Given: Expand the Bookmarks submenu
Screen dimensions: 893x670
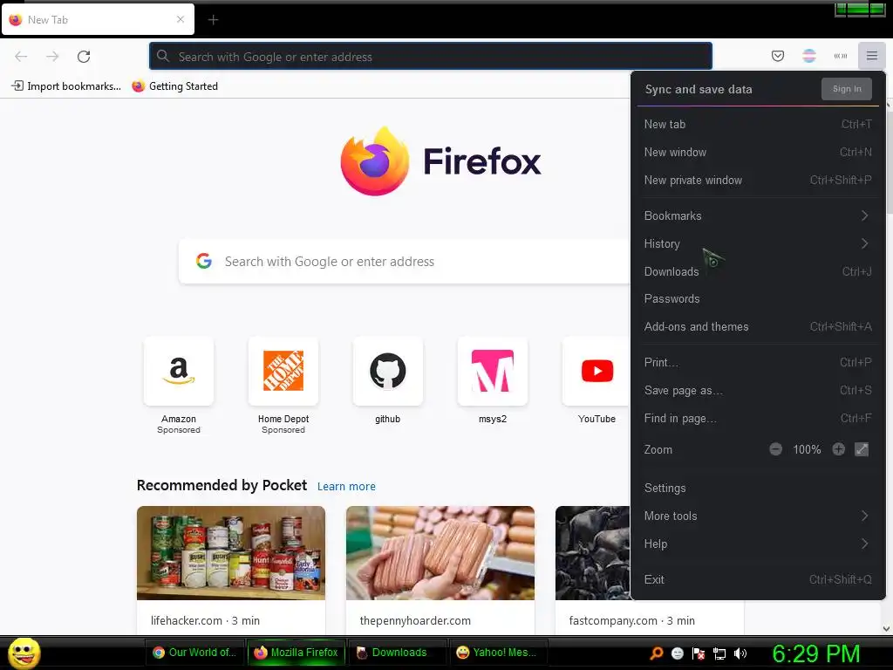Looking at the screenshot, I should [758, 216].
